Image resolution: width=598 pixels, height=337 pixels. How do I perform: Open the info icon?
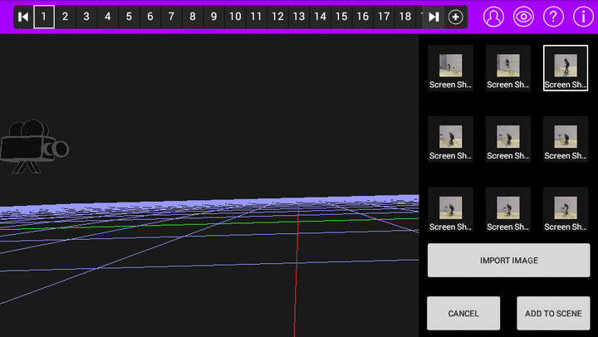click(581, 17)
